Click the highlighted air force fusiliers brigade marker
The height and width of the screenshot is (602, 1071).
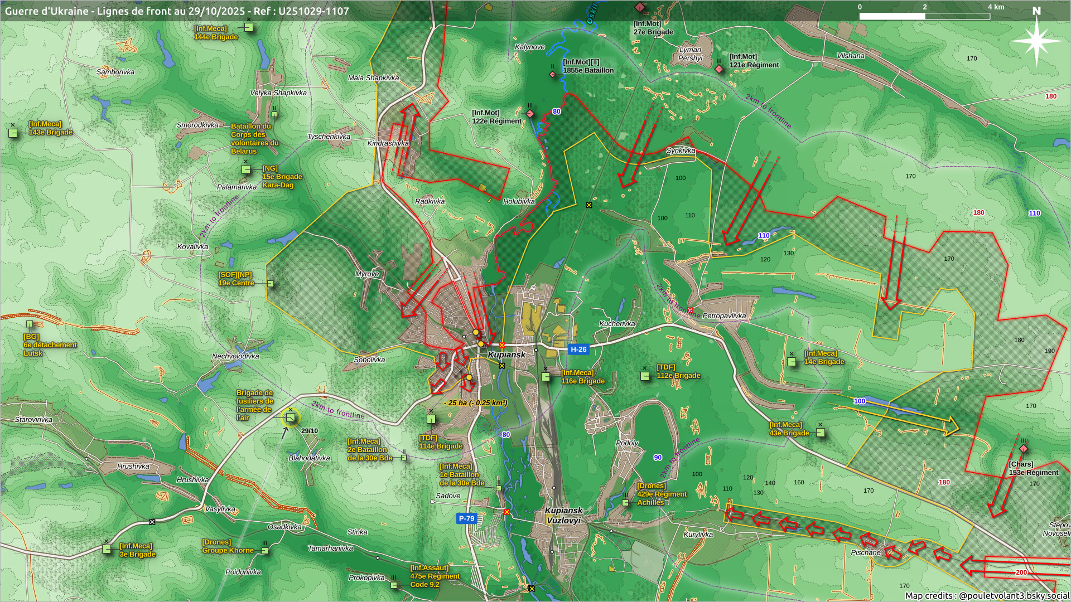[291, 417]
